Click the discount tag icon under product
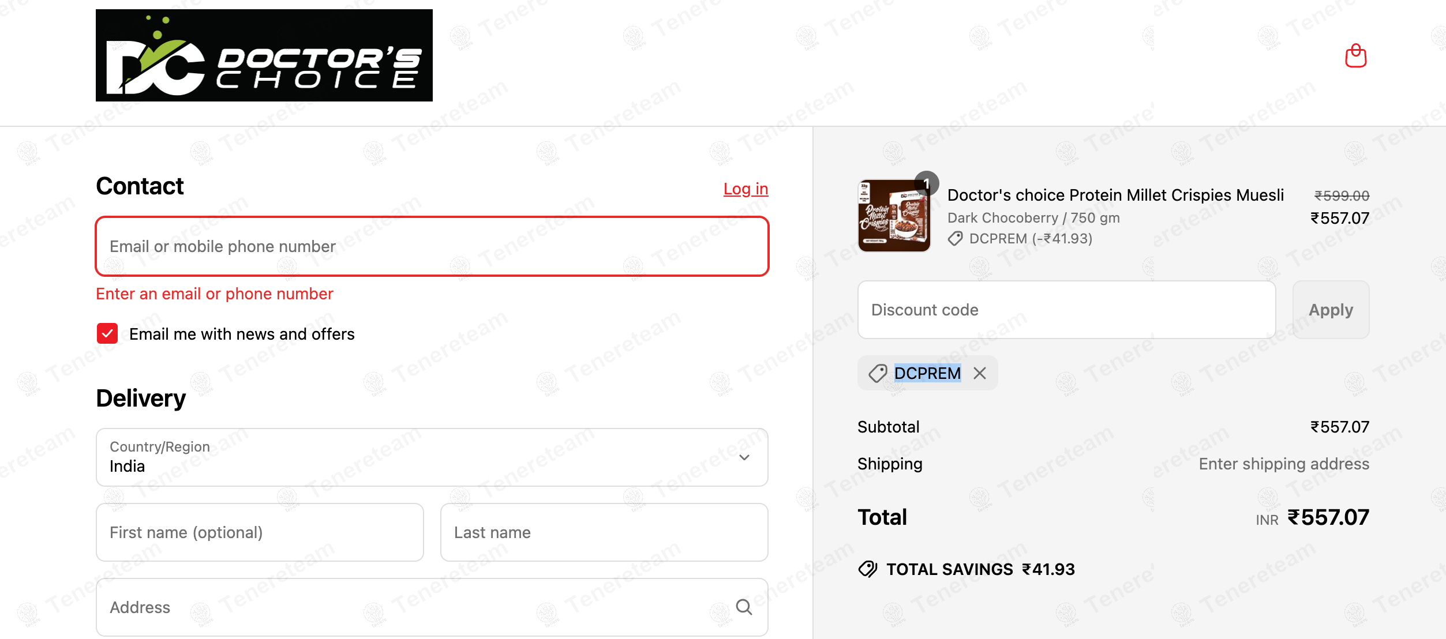This screenshot has height=639, width=1446. (955, 239)
